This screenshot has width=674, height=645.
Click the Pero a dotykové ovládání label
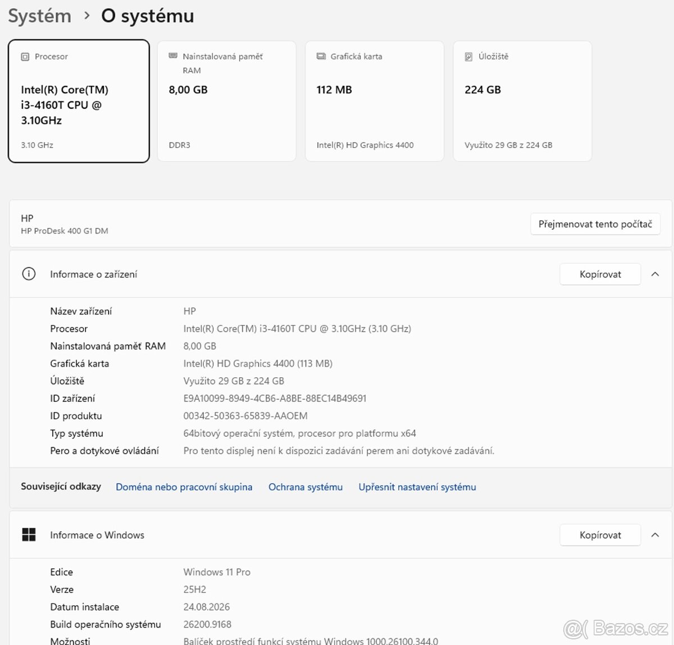104,450
